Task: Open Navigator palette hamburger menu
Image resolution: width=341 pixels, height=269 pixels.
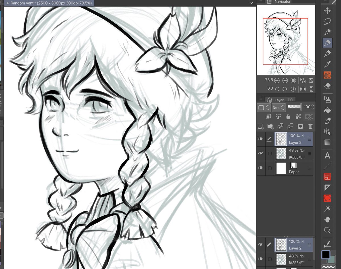Action: [260, 1]
